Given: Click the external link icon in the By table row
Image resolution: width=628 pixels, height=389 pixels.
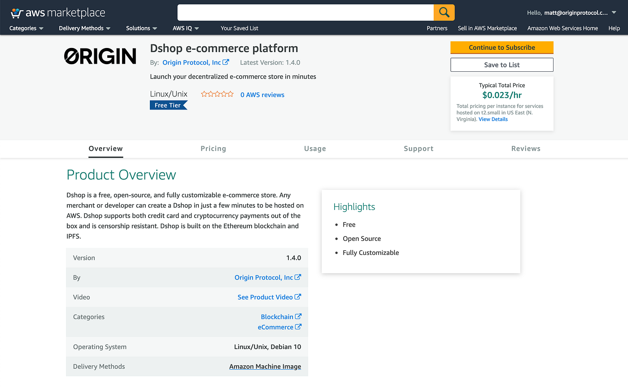Looking at the screenshot, I should pos(298,277).
